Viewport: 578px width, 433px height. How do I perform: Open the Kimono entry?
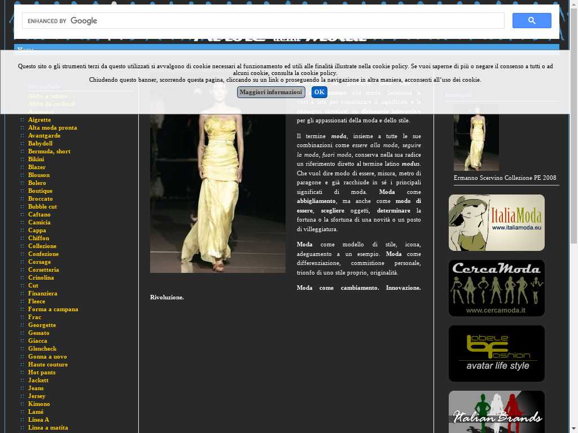coord(39,404)
